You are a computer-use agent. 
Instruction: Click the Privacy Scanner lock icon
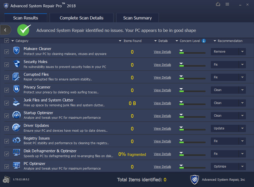[x=17, y=90]
